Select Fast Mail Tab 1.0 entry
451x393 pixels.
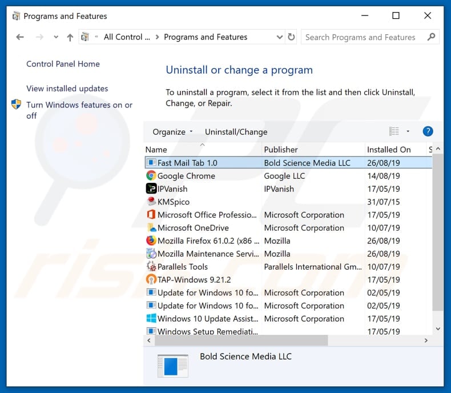tap(288, 163)
